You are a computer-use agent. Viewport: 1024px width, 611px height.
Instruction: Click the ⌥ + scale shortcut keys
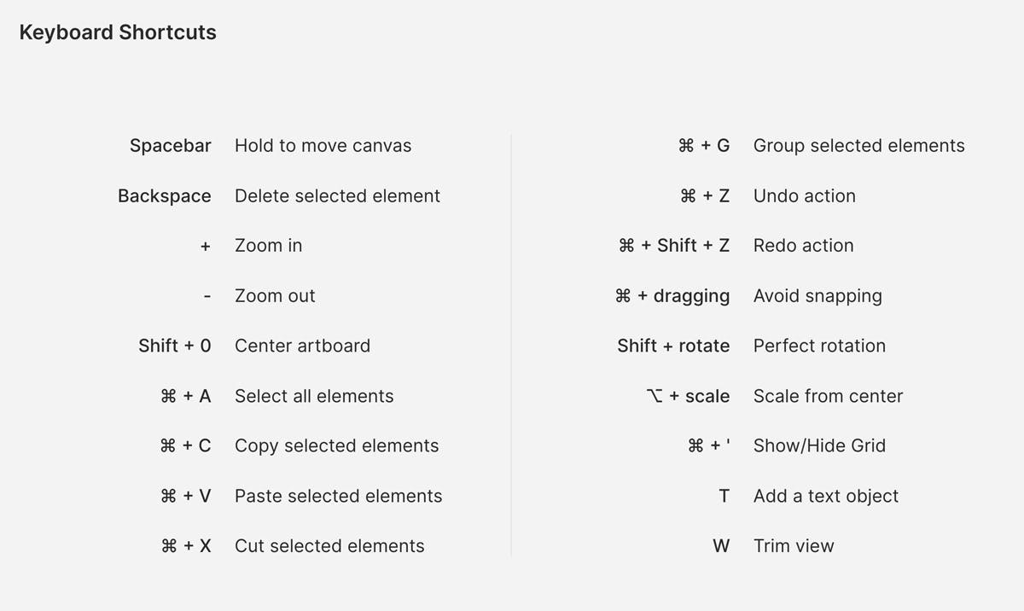coord(688,396)
